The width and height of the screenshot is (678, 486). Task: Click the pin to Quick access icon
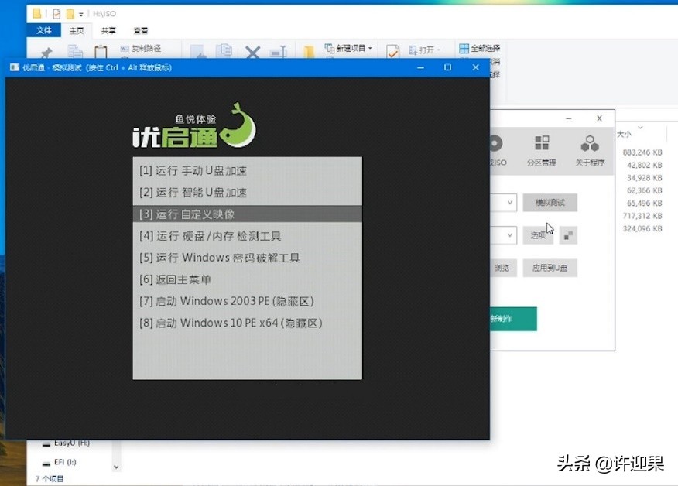(x=46, y=53)
